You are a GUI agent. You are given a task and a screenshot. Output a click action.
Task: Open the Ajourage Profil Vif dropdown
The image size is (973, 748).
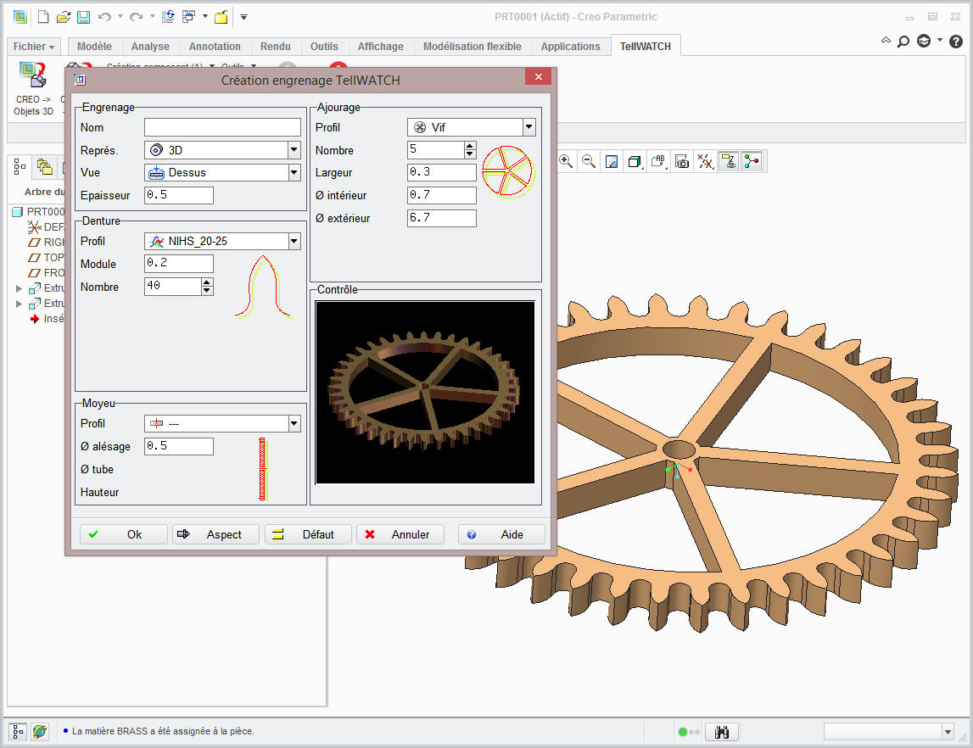528,127
